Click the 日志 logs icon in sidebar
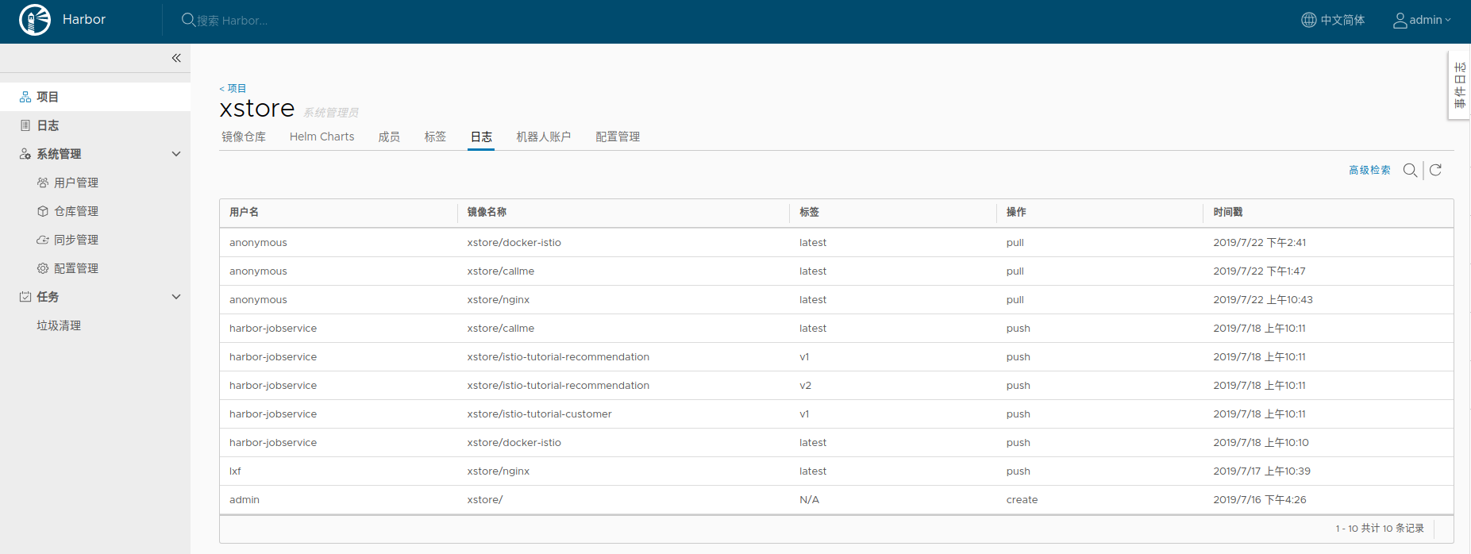The image size is (1471, 554). [25, 125]
